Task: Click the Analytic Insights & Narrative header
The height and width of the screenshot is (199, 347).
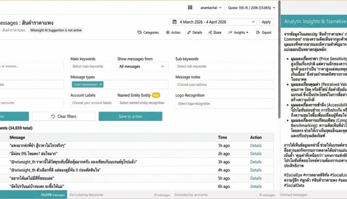Action: (x=314, y=21)
